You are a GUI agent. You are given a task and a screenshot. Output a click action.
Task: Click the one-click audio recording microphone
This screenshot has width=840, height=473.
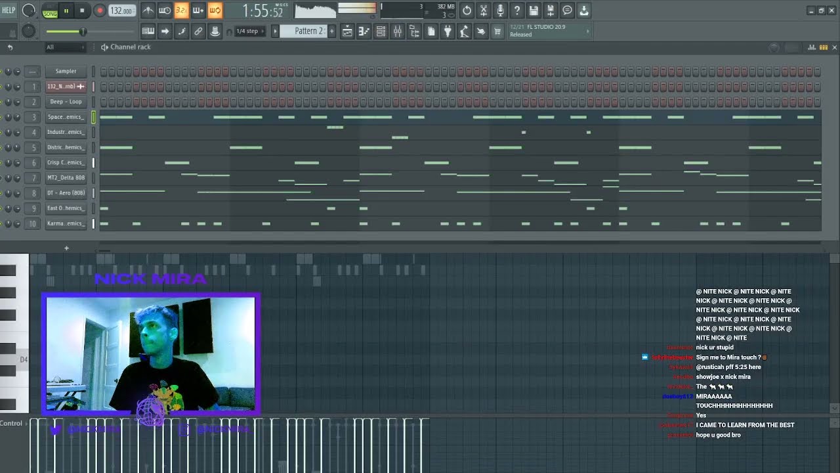coord(500,10)
